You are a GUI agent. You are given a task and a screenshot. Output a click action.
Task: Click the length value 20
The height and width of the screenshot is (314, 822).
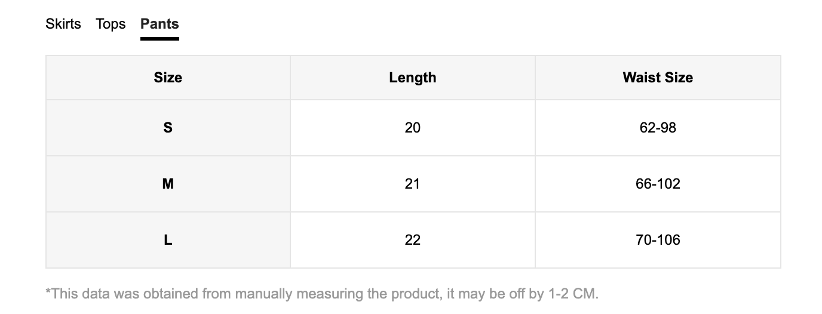coord(412,128)
